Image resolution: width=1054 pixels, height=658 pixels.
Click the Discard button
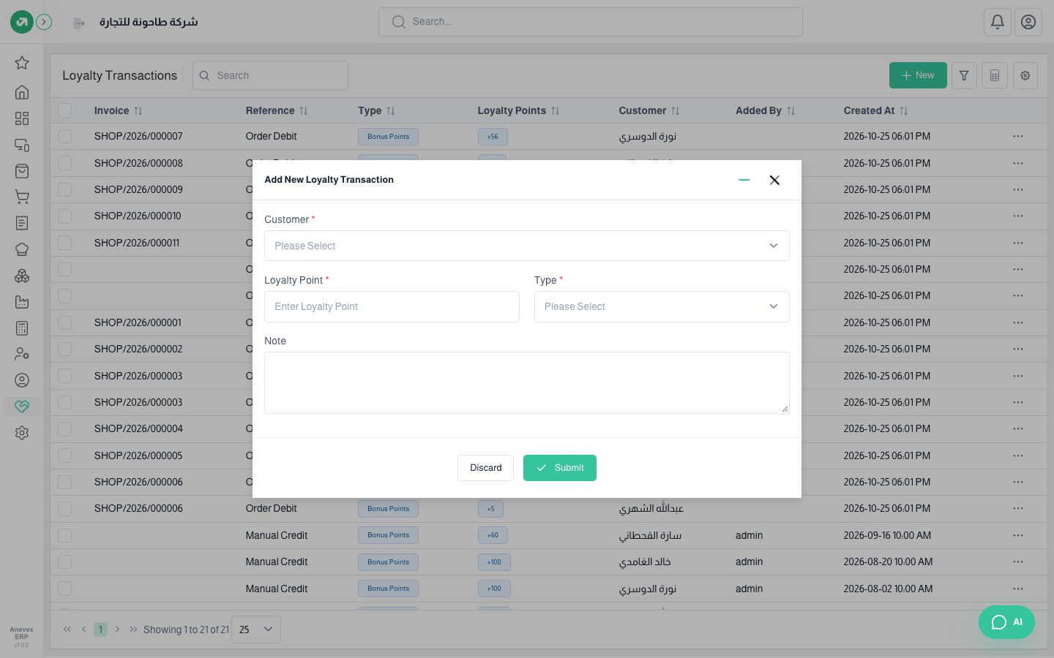pyautogui.click(x=485, y=468)
